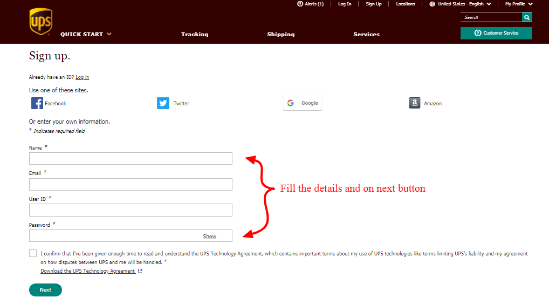Viewport: 549px width, 304px height.
Task: Click the external link icon beside Technology Agreement
Action: click(x=140, y=271)
